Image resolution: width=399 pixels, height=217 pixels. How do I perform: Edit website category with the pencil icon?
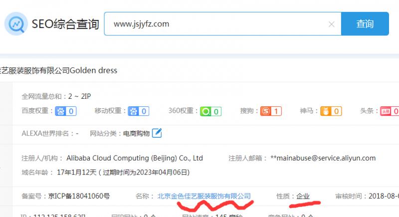tap(157, 133)
